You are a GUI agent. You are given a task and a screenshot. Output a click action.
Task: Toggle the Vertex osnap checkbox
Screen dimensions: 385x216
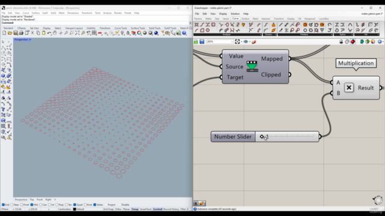click(95, 205)
